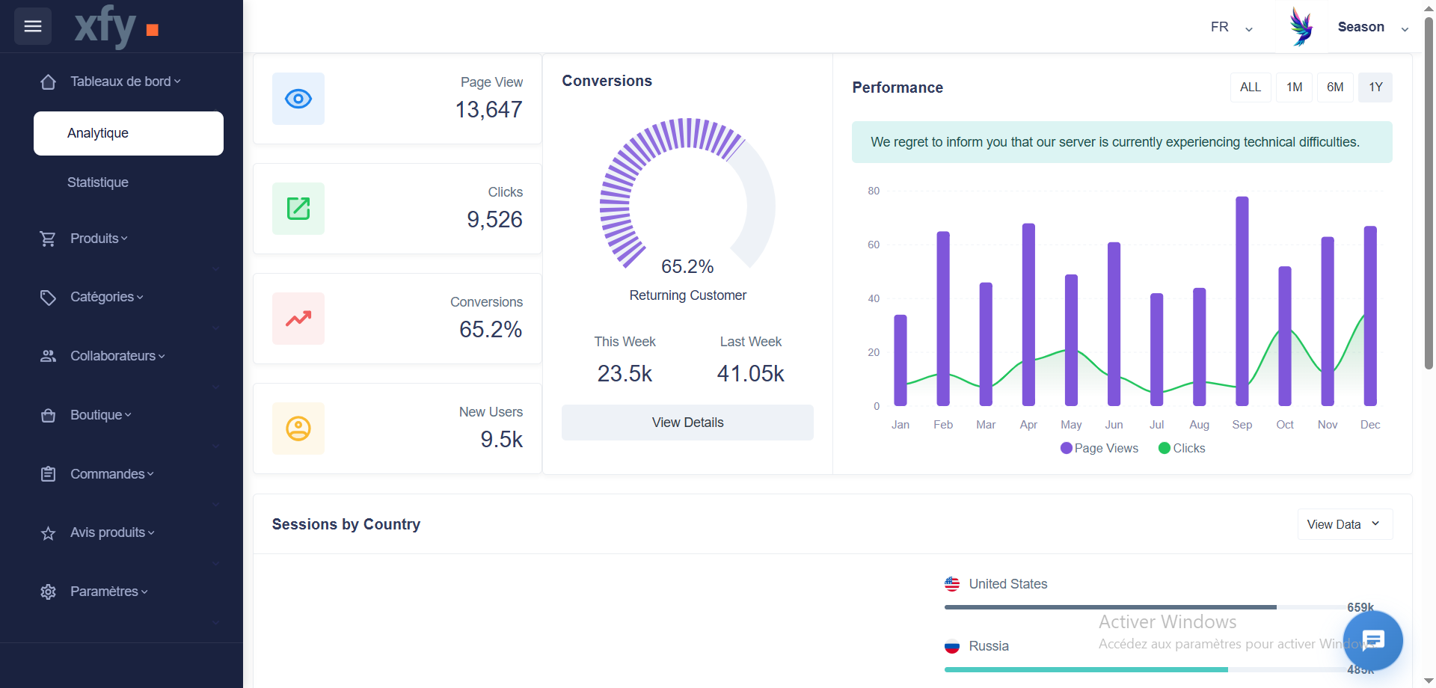Expand the Catégories submenu
Viewport: 1436px width, 688px height.
tap(107, 297)
